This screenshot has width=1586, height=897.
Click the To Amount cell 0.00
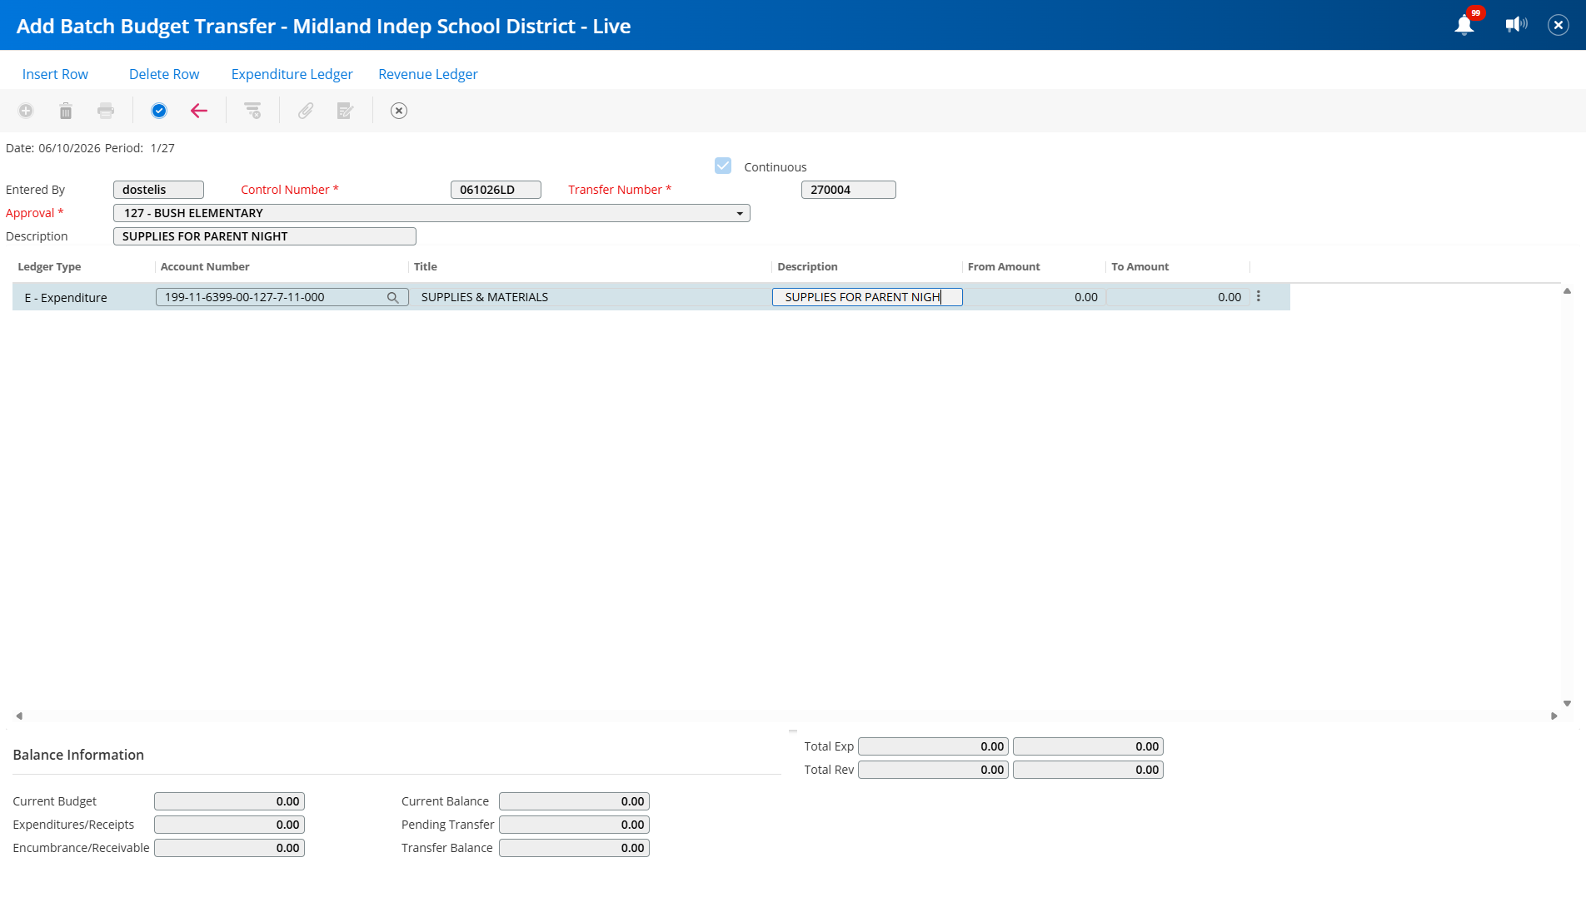(1179, 297)
